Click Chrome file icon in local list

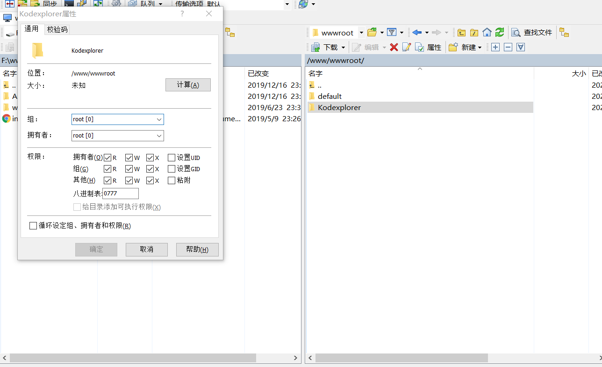click(6, 118)
